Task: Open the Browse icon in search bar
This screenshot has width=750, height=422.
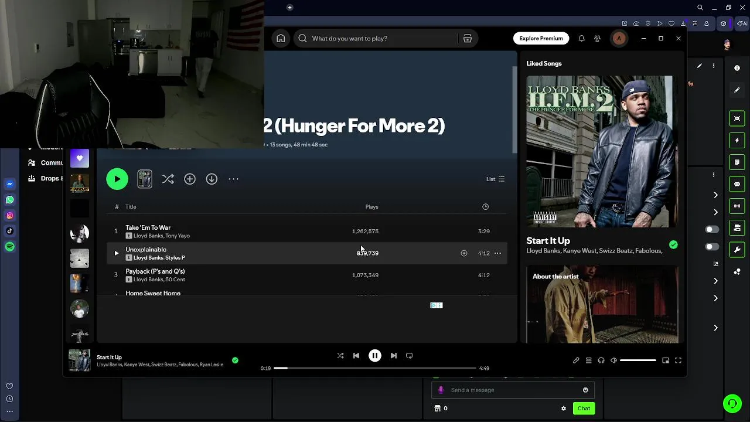Action: [467, 38]
